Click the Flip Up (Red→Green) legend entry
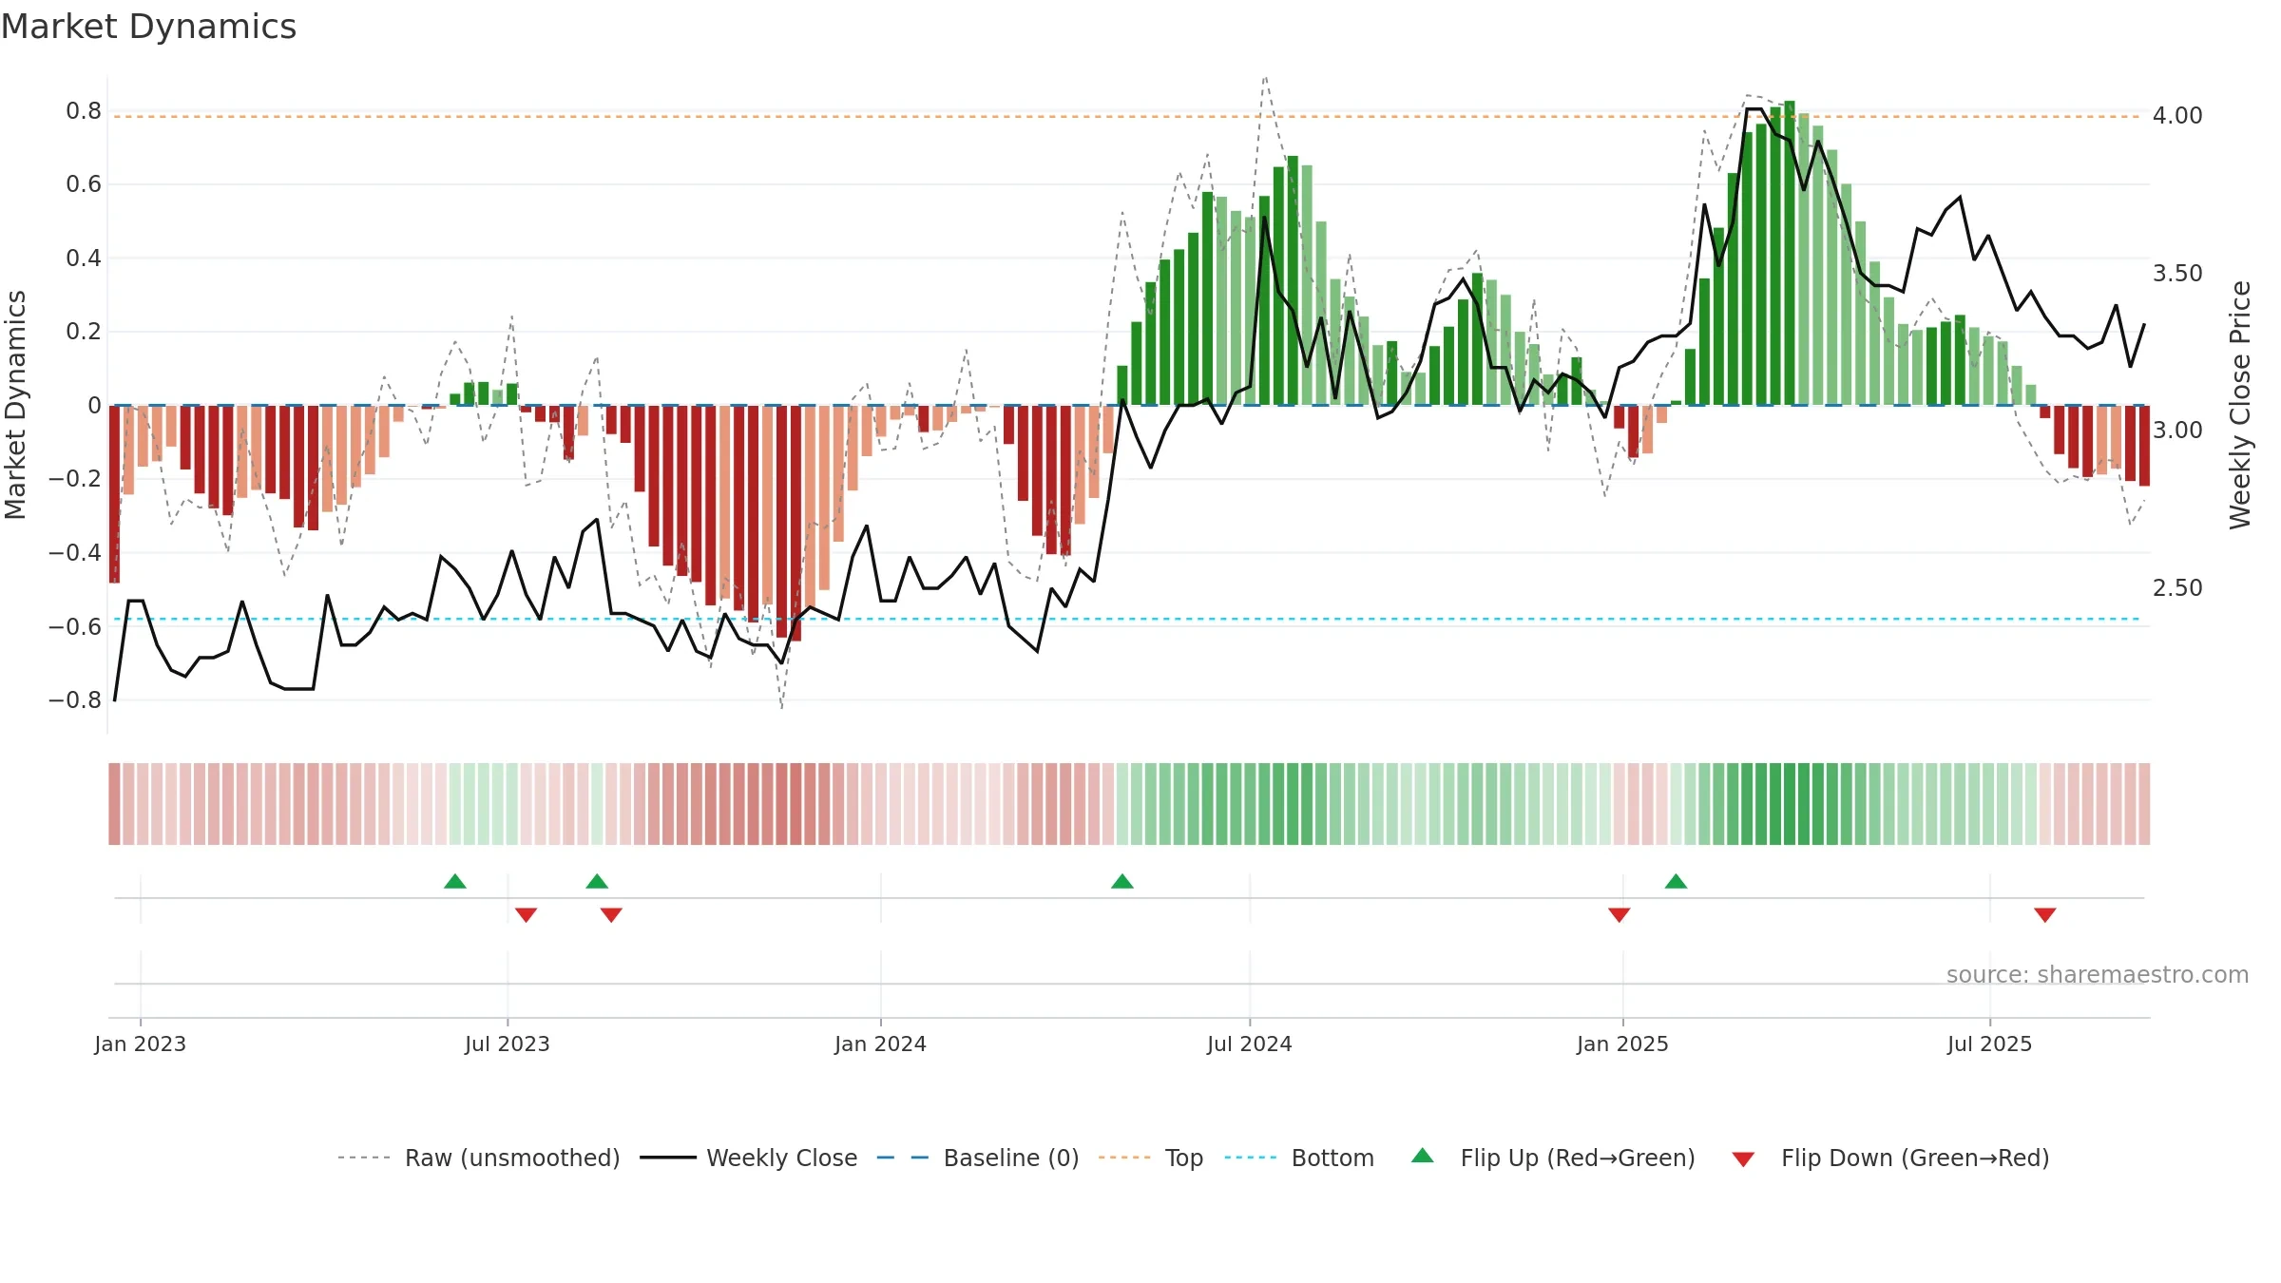Viewport: 2281px width, 1283px height. pos(1553,1158)
